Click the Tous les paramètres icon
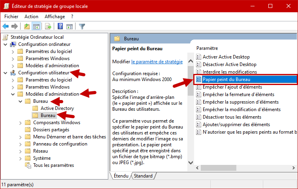The height and width of the screenshot is (189, 298). (x=28, y=165)
